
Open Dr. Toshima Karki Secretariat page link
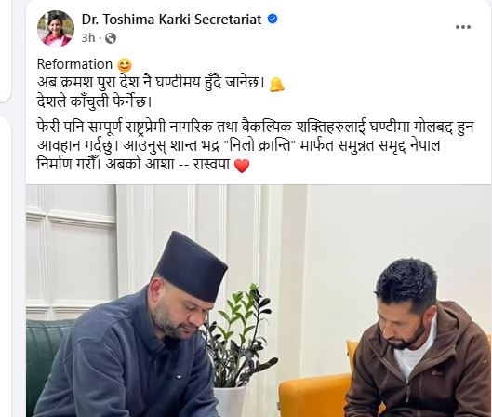point(171,20)
